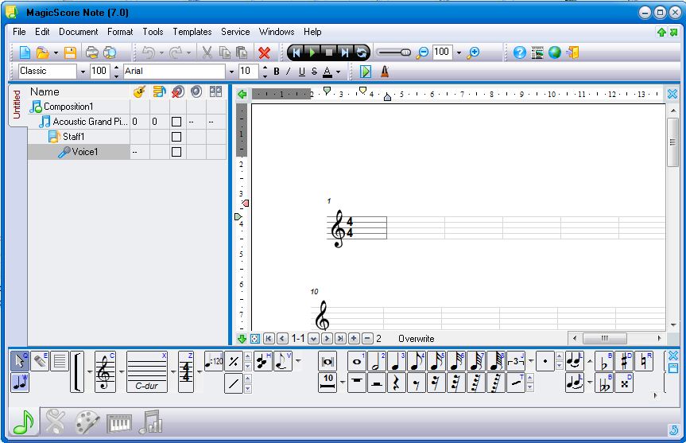
Task: Click the metronome icon
Action: coord(385,72)
